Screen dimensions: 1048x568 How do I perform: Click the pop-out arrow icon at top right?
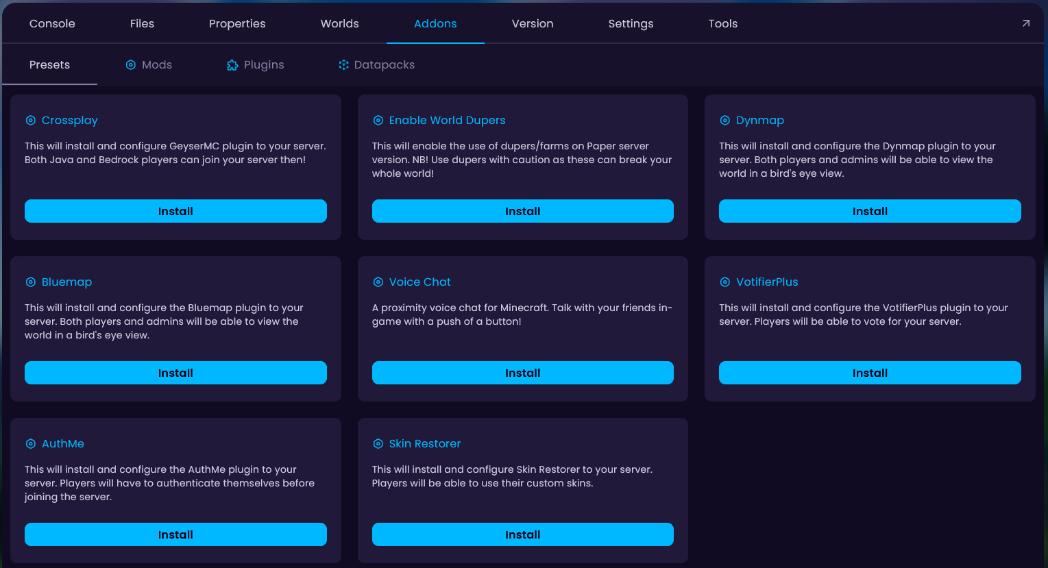click(1026, 23)
